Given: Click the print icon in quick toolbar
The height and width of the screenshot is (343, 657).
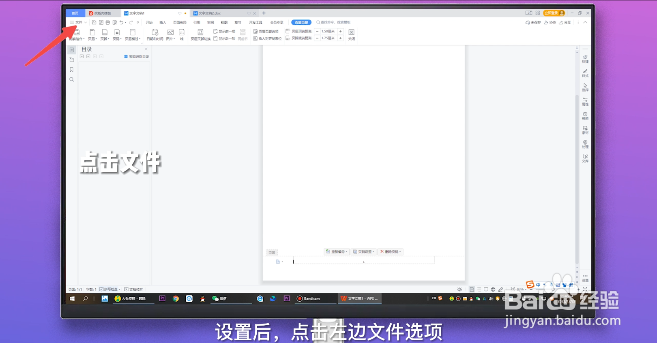Looking at the screenshot, I should (x=108, y=22).
